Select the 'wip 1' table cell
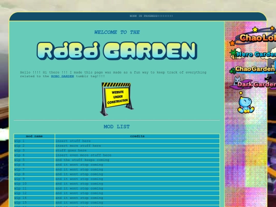The width and height of the screenshot is (276, 207). (x=34, y=141)
